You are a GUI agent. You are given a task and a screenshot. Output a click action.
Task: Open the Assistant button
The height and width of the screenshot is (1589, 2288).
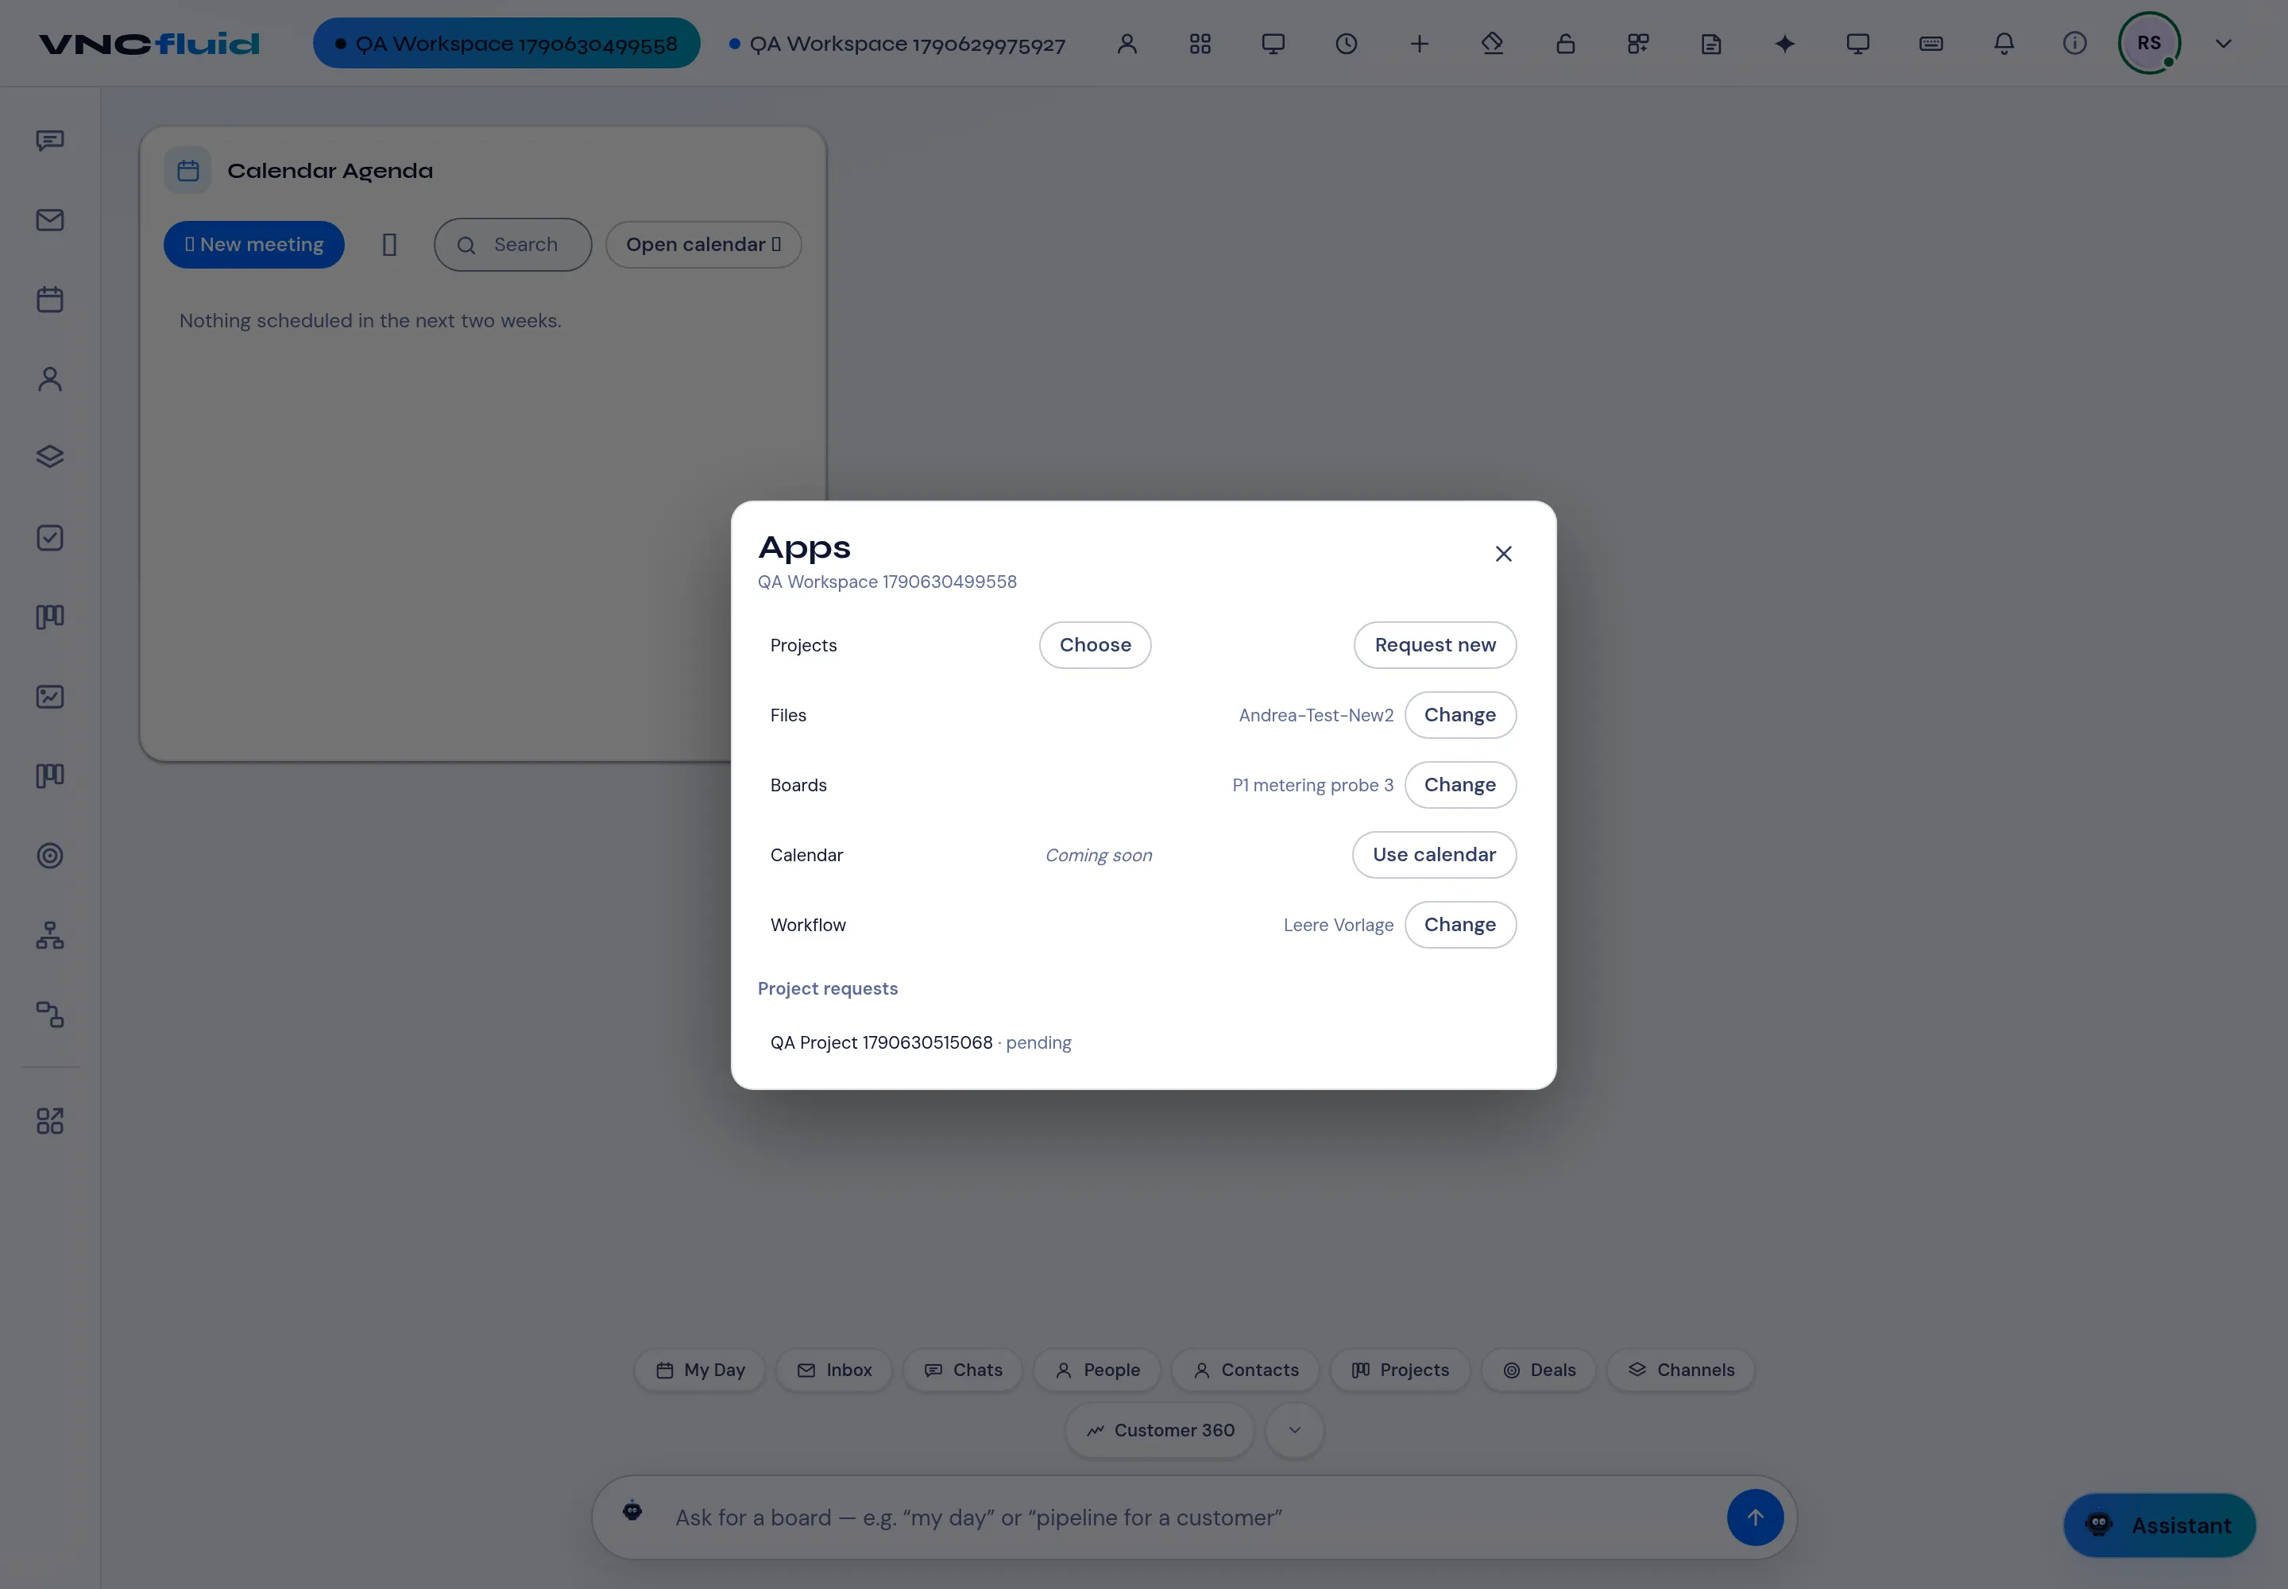pos(2159,1525)
